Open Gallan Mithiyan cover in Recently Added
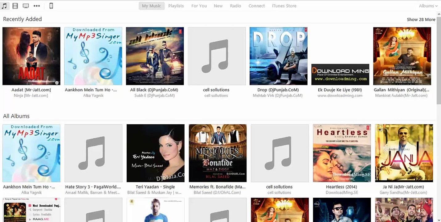 click(402, 56)
